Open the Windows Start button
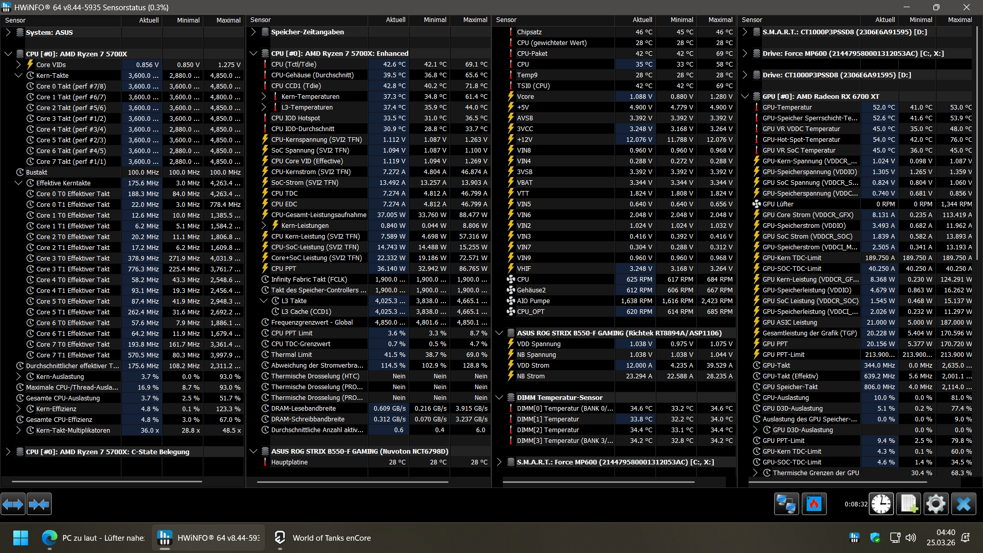 pos(20,538)
